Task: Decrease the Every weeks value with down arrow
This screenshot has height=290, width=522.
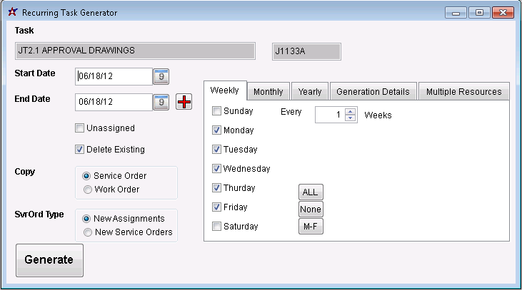Action: 350,118
